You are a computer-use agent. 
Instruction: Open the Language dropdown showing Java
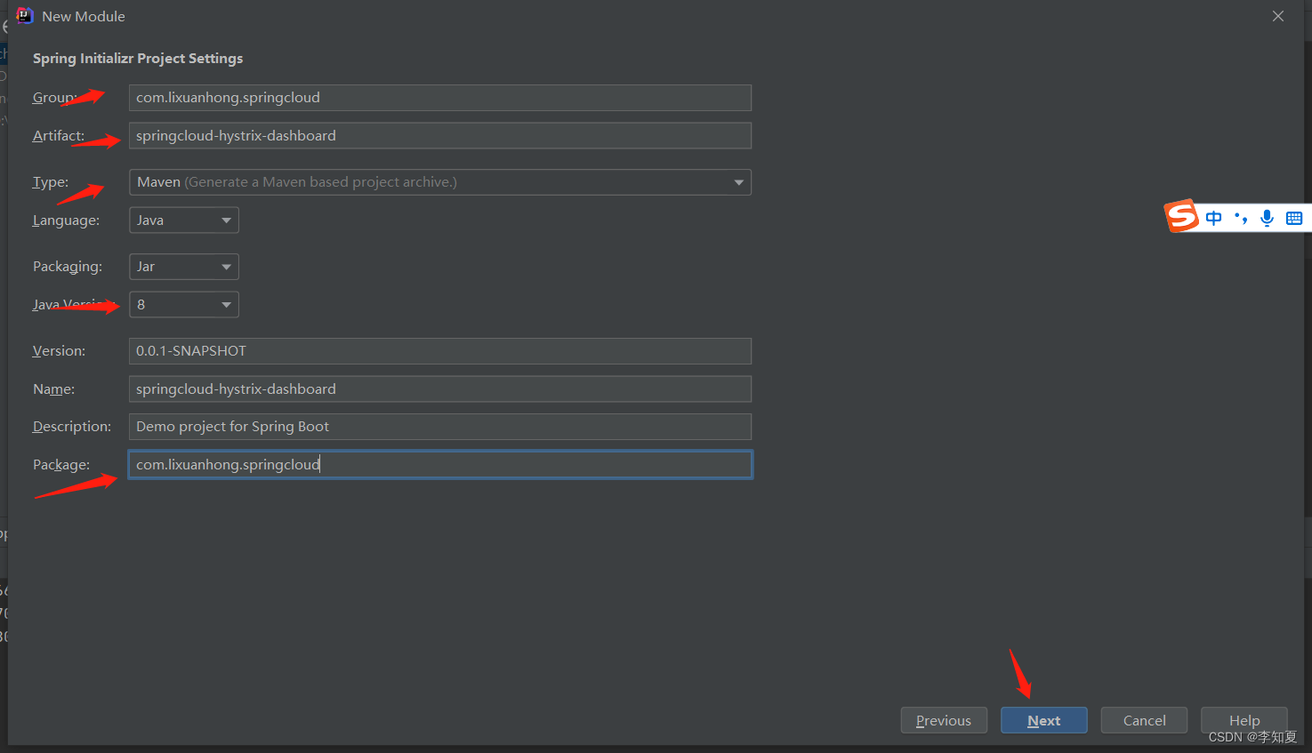[x=184, y=220]
